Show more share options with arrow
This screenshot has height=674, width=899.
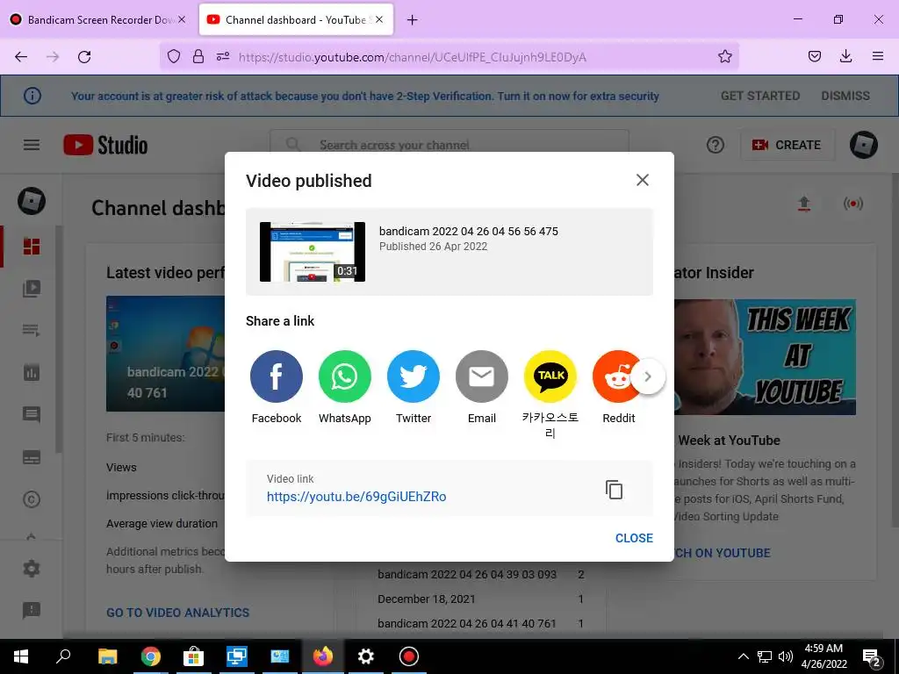point(648,376)
